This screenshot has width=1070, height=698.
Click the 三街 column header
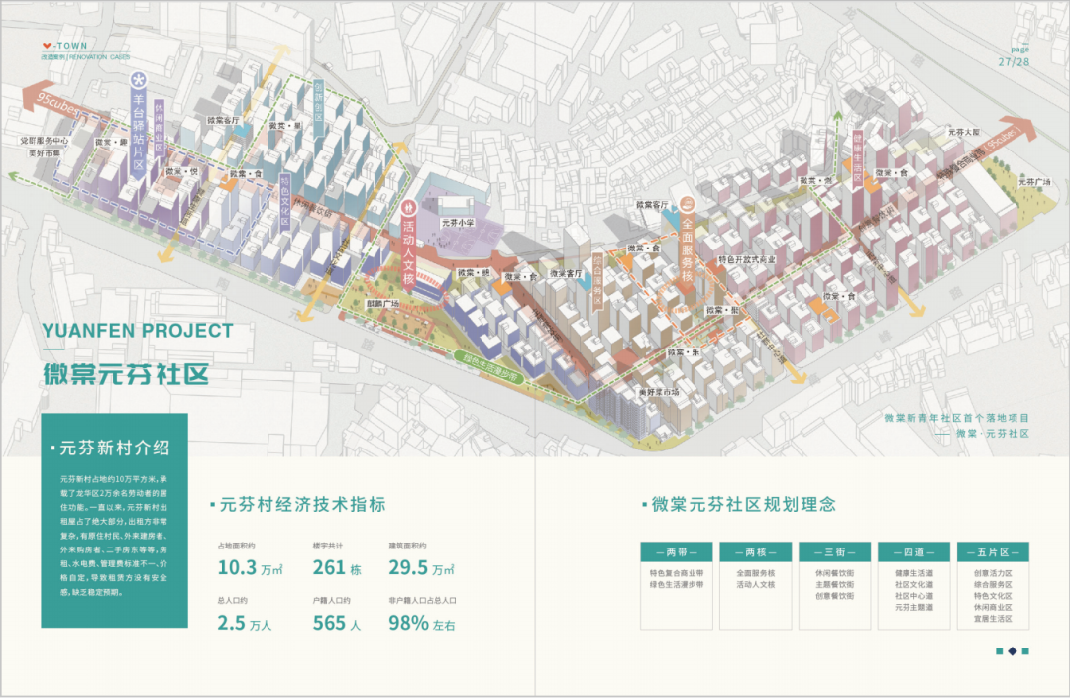(834, 552)
